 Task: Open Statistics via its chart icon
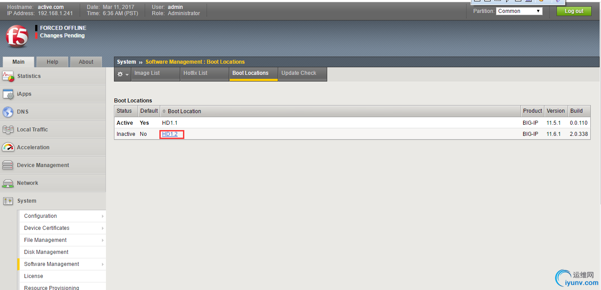click(8, 76)
